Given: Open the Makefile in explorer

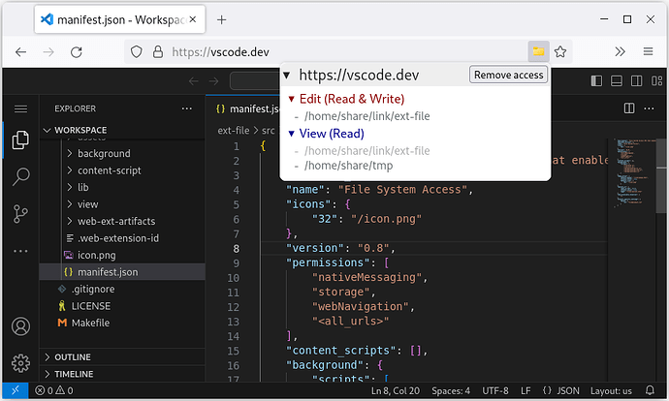Looking at the screenshot, I should 89,323.
